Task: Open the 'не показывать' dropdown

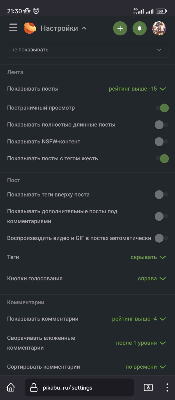Action: [87, 50]
